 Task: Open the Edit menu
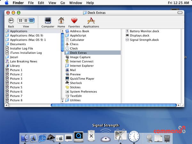click(x=41, y=3)
